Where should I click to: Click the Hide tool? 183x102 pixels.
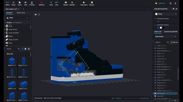25,3
